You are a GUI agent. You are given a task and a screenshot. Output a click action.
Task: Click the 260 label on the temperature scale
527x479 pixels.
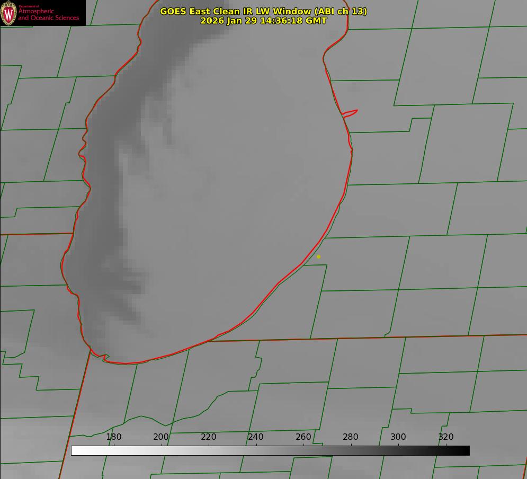[x=303, y=437]
